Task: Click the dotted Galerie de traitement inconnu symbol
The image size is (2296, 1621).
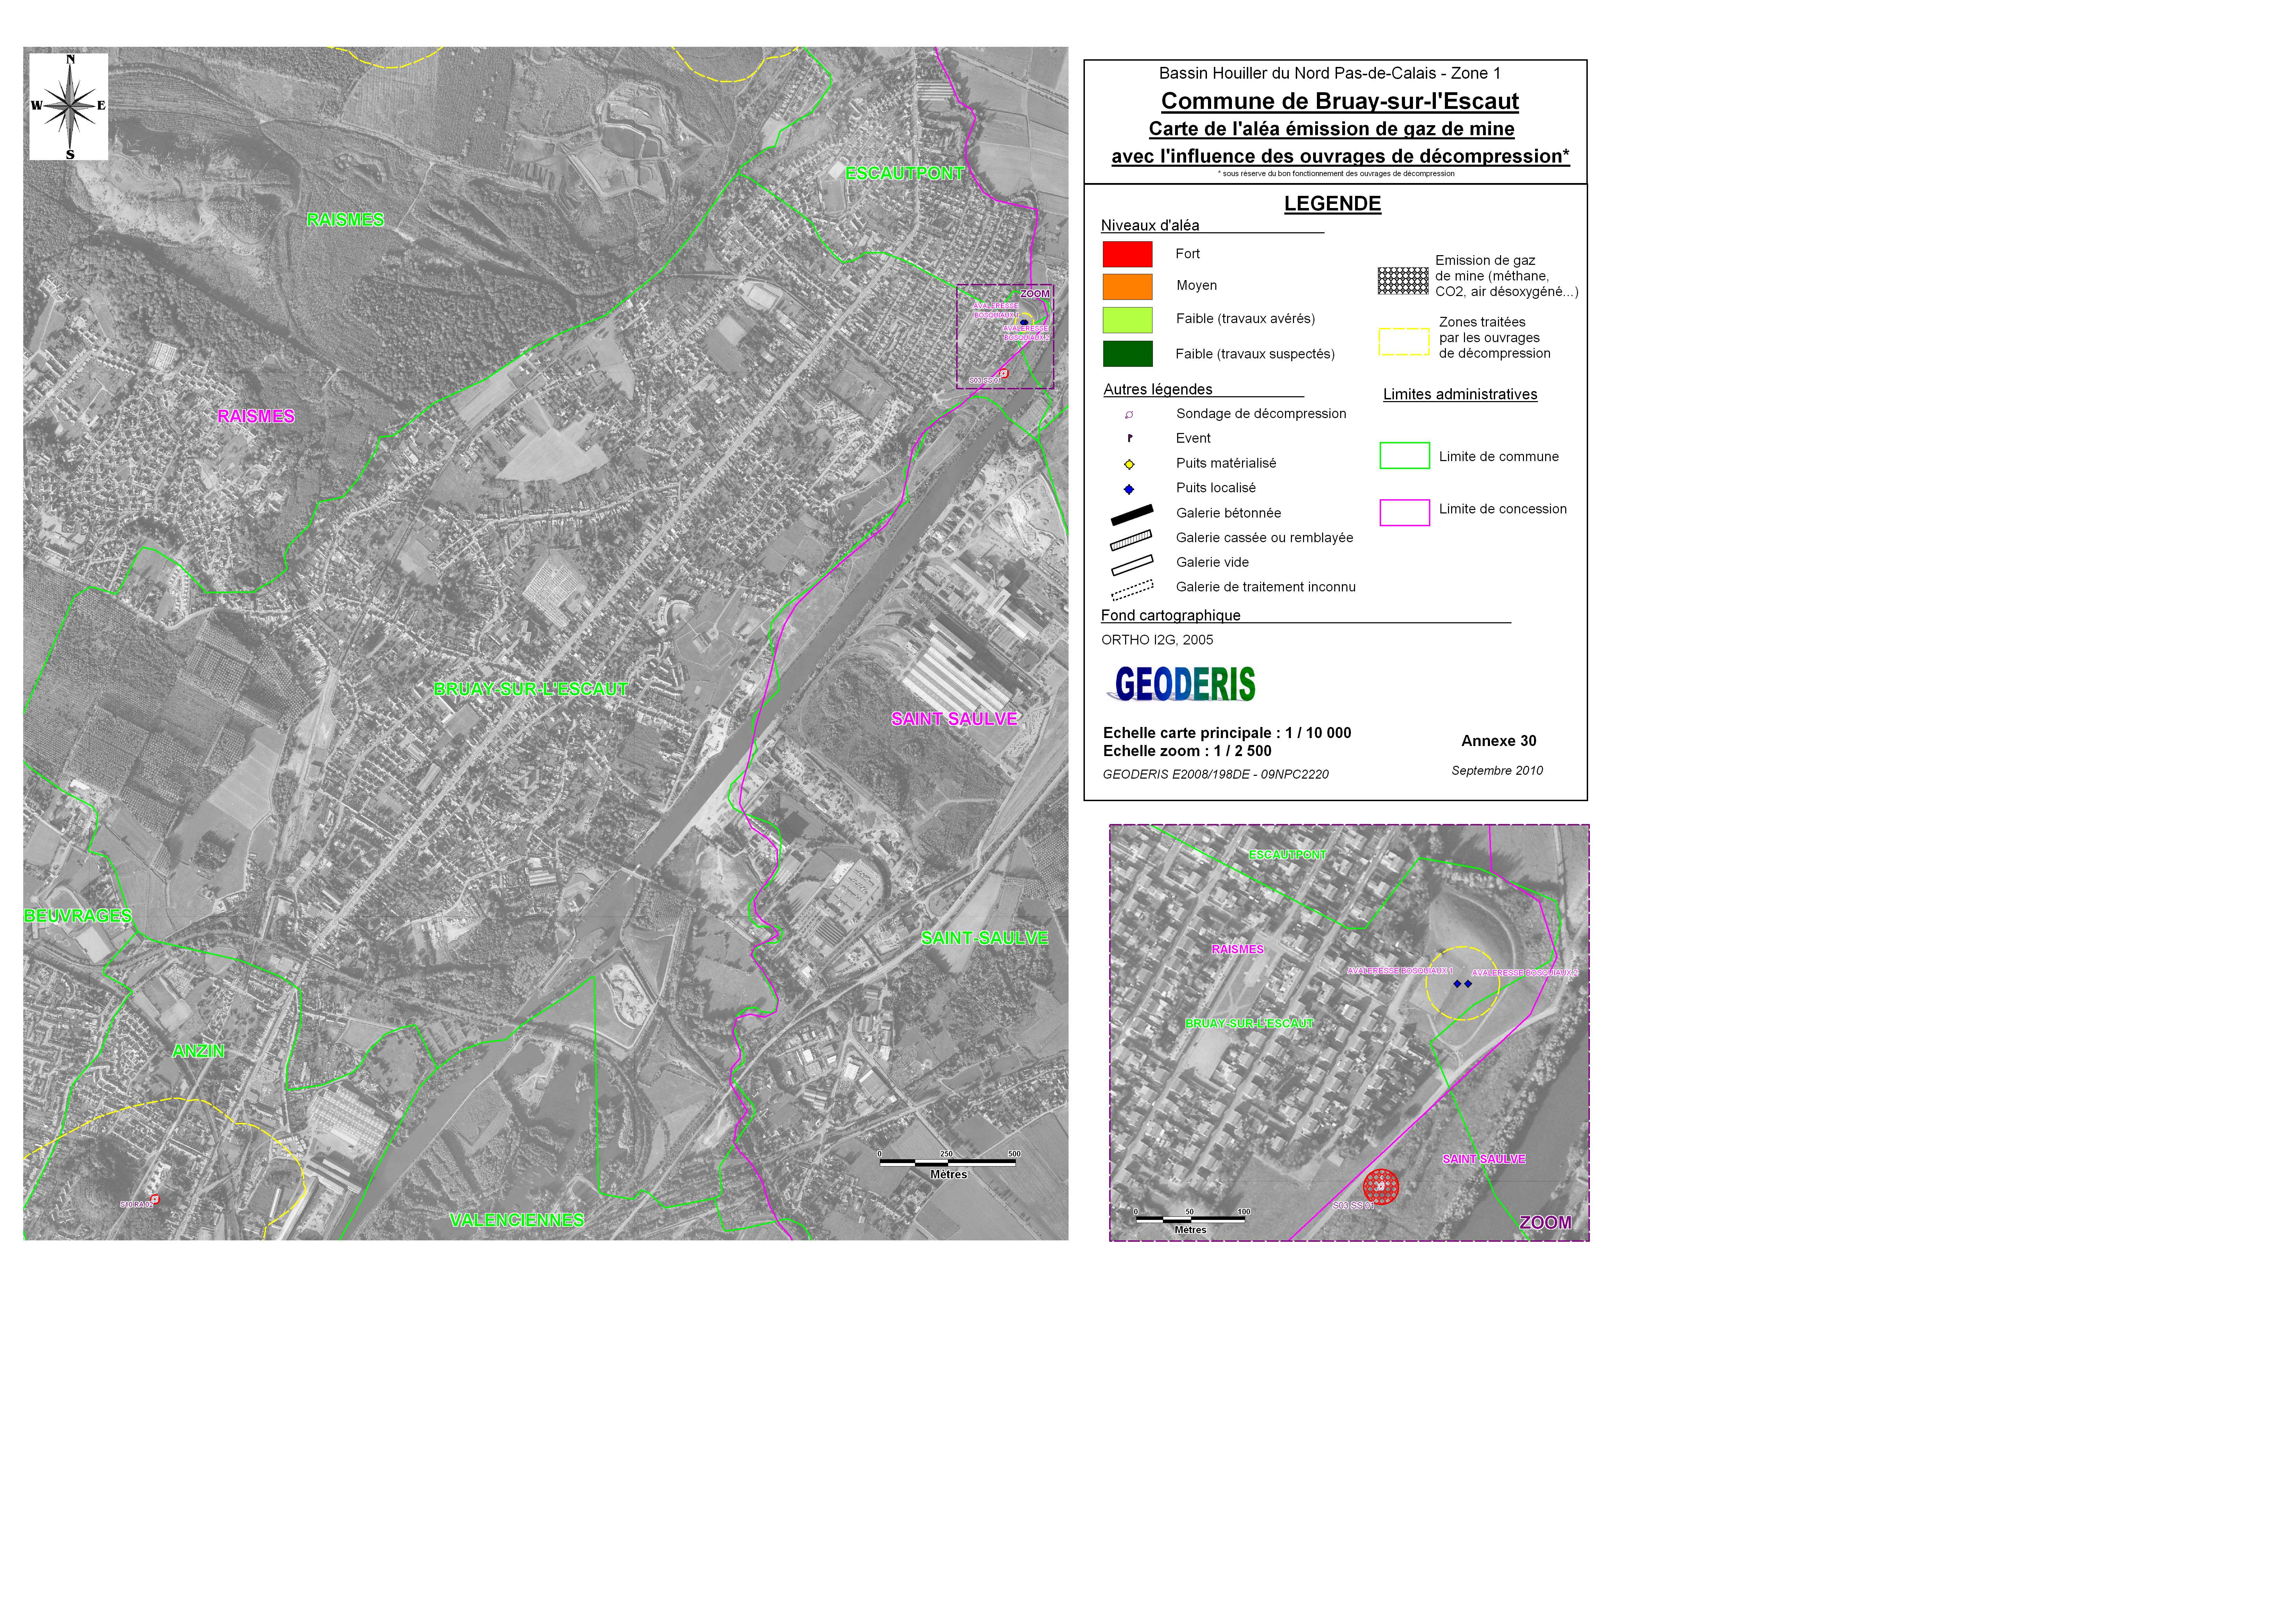Action: (1132, 591)
